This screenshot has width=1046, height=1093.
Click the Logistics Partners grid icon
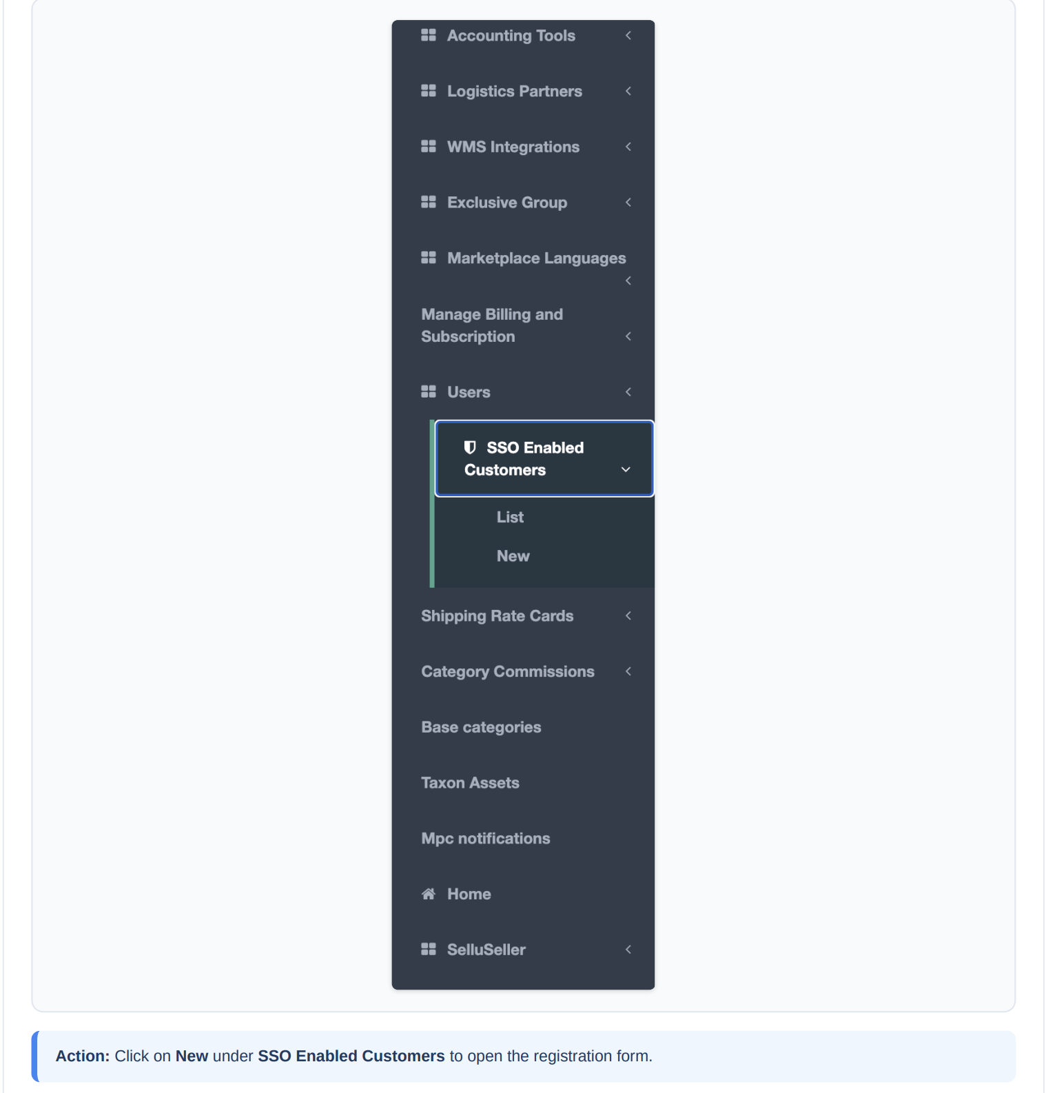pos(429,91)
